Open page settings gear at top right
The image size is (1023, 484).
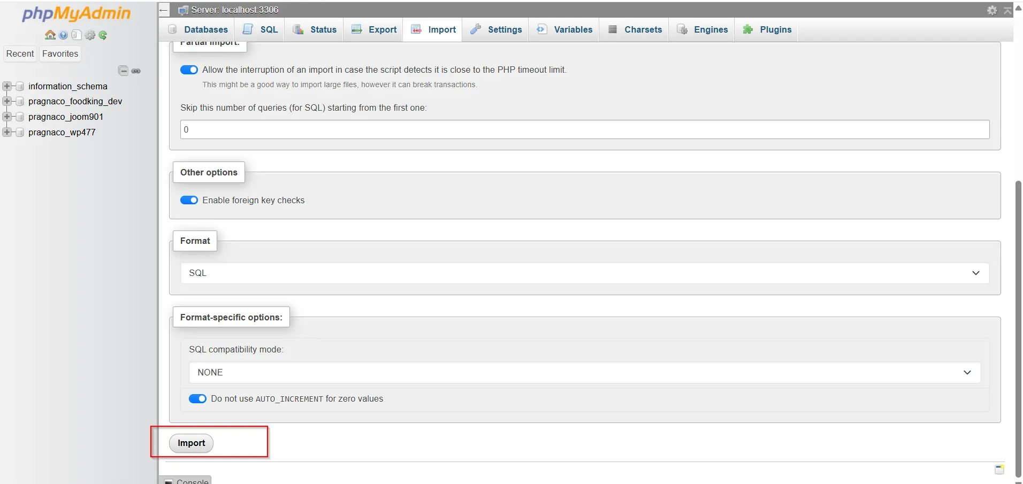tap(992, 10)
